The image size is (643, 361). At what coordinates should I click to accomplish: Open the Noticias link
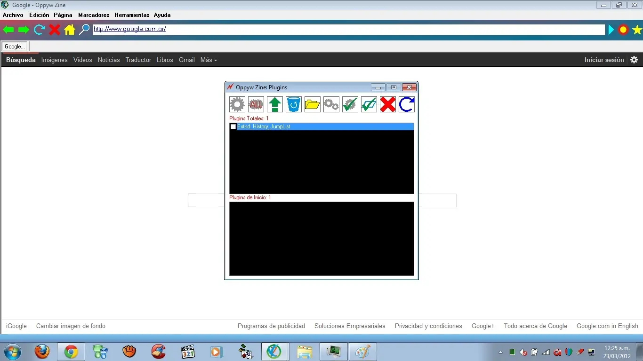(x=109, y=60)
